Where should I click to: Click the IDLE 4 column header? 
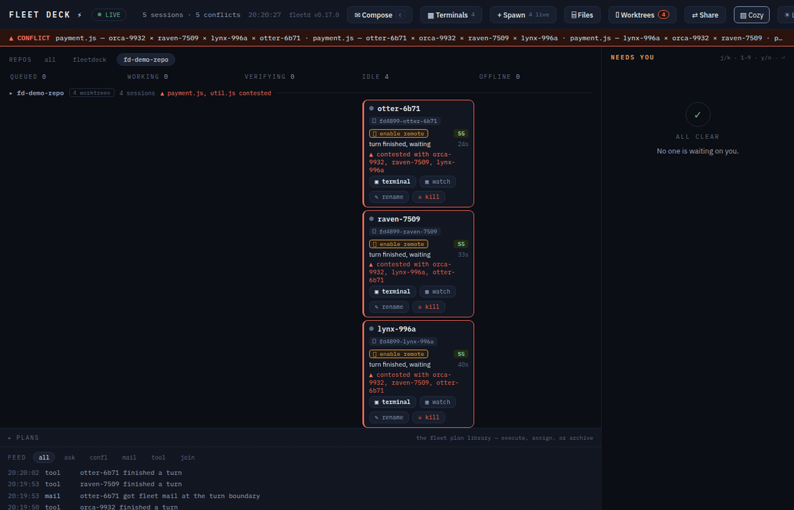point(375,77)
